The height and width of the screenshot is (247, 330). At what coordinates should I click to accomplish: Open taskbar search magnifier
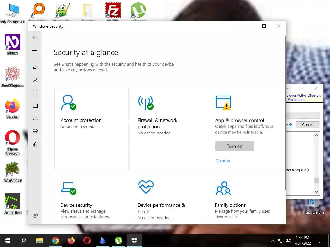23,241
